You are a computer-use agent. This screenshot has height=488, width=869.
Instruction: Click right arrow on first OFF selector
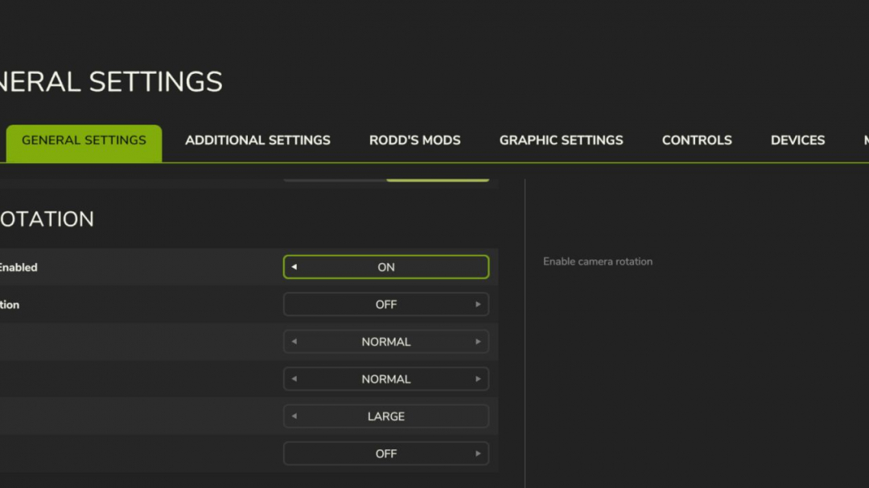[x=478, y=304]
